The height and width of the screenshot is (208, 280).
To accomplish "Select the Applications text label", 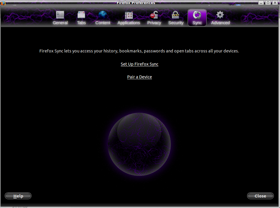I will click(x=129, y=23).
